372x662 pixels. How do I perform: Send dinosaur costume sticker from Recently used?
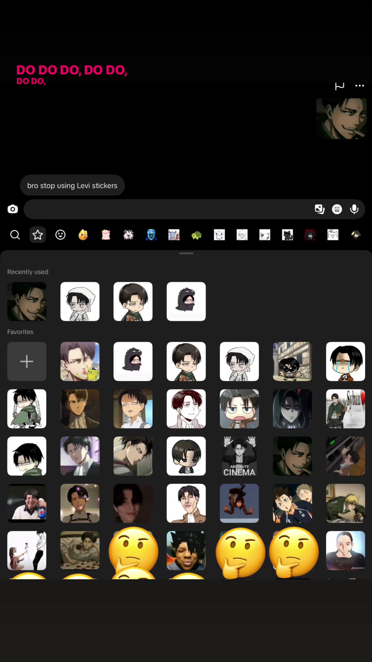[x=186, y=302]
